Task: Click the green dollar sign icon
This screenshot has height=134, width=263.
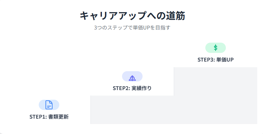Action: 216,48
